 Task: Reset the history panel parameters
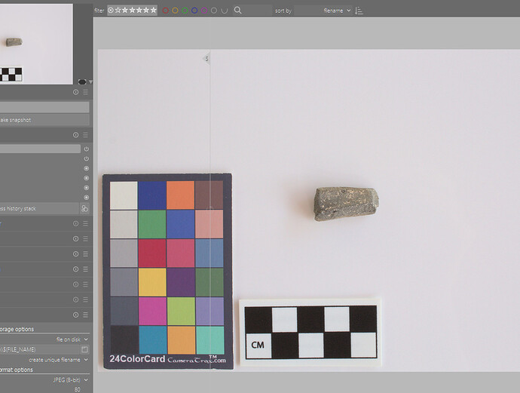(75, 135)
